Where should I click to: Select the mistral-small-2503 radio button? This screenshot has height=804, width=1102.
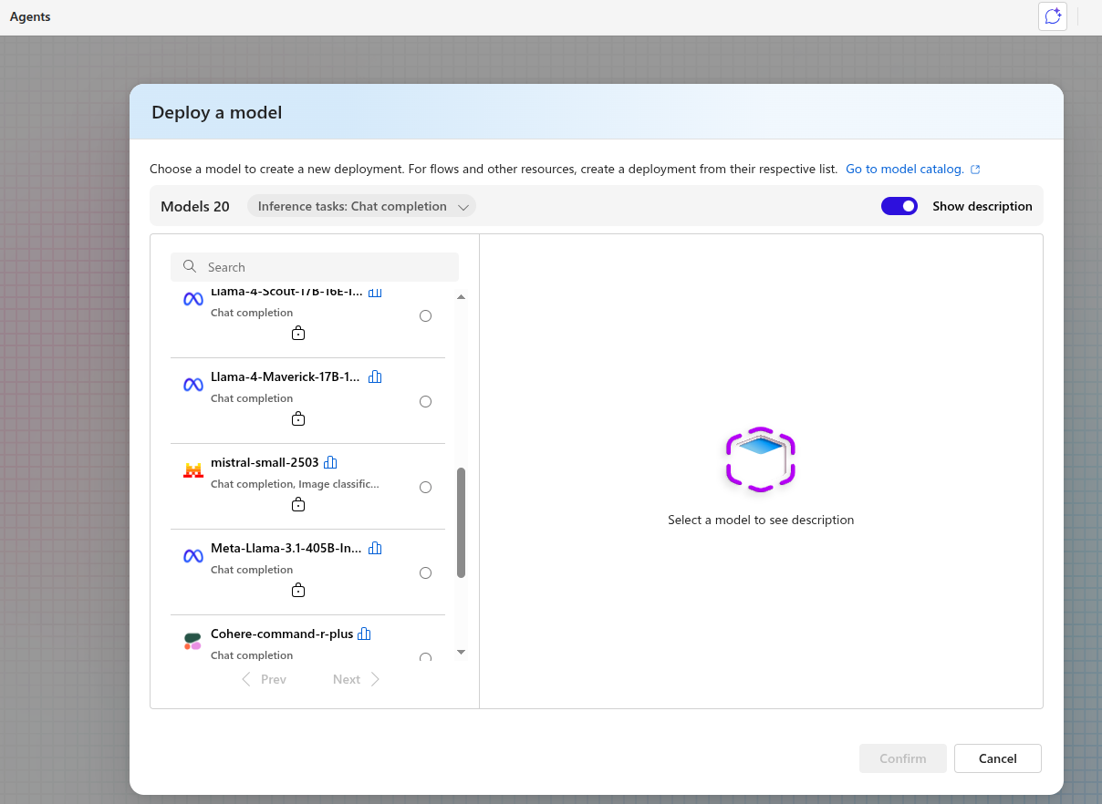(x=425, y=488)
